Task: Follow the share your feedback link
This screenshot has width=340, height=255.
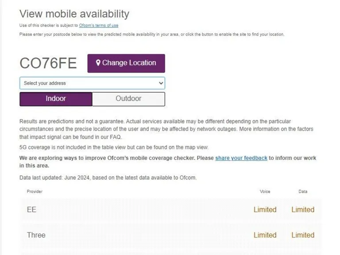Action: [x=241, y=158]
